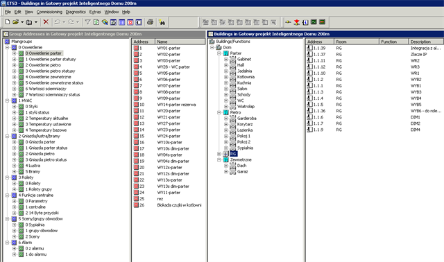Screen dimensions: 444x262
Task: Click device icon for address 1.1.9
Action: [x=310, y=130]
